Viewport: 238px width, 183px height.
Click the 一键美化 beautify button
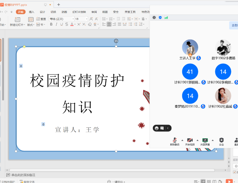click(x=116, y=182)
